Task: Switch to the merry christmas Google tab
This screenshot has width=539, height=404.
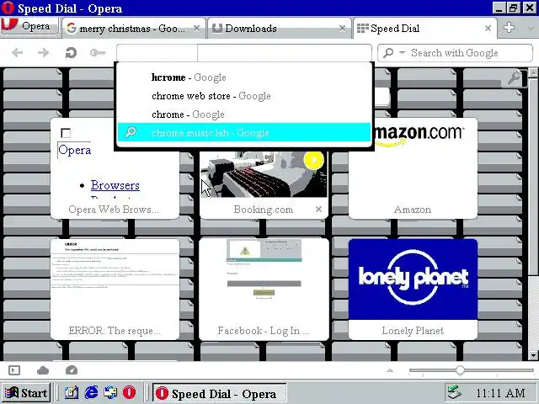Action: 133,28
